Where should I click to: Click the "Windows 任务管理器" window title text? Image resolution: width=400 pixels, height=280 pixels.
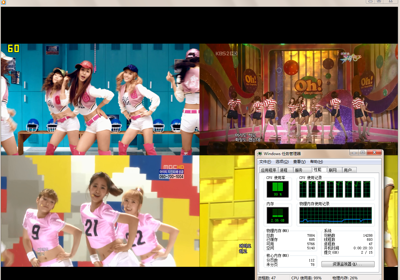coord(282,153)
